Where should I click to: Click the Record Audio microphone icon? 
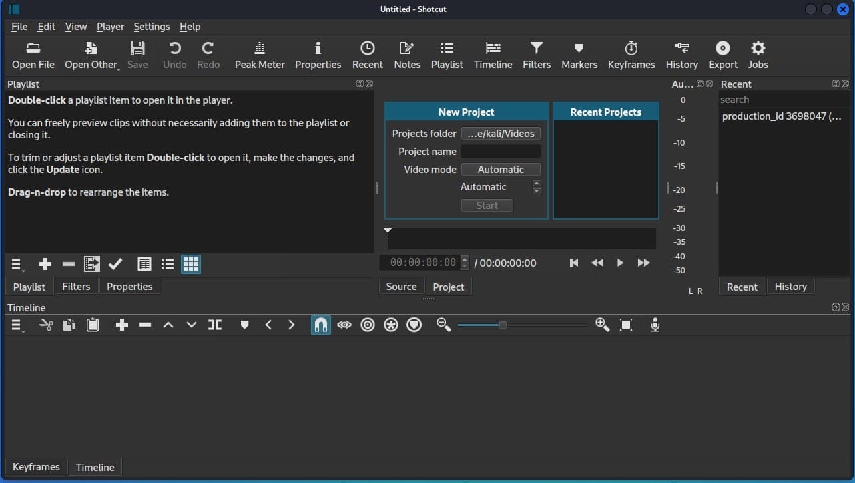coord(655,325)
